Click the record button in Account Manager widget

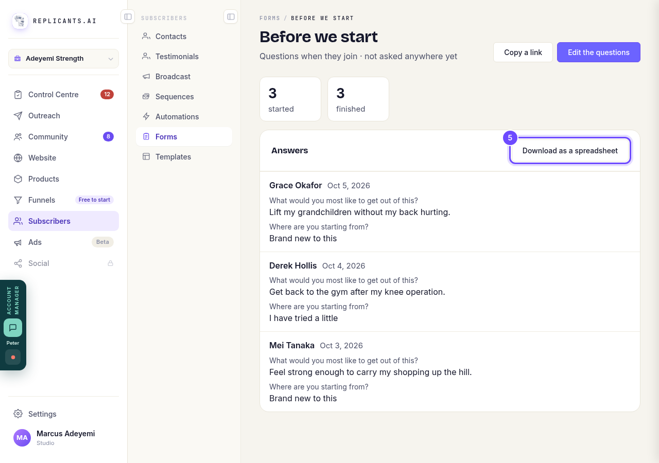tap(13, 357)
